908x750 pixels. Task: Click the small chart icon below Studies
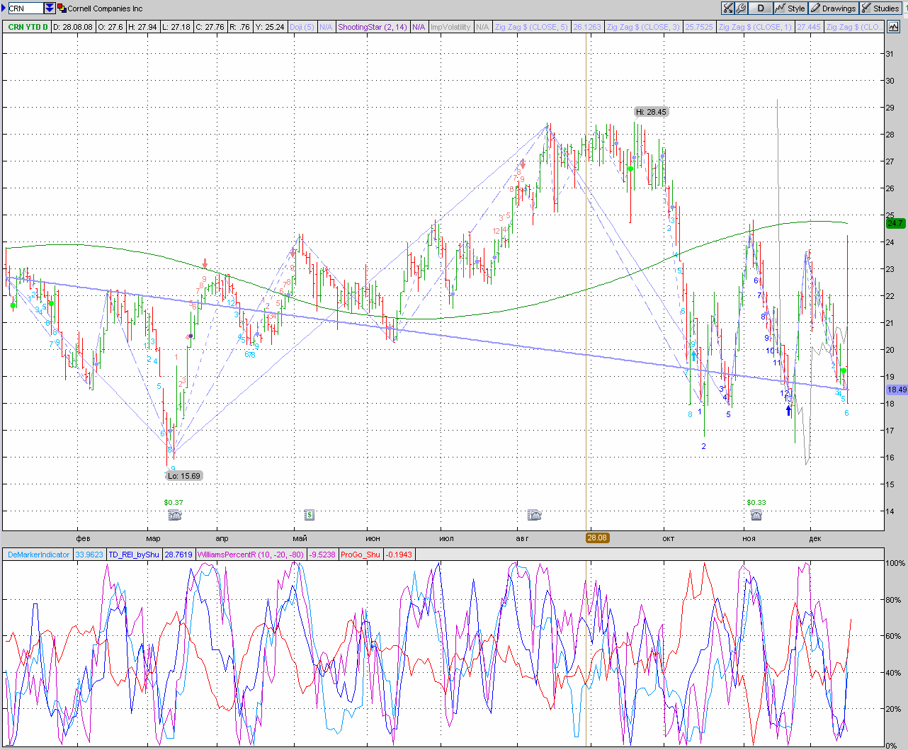coord(893,27)
